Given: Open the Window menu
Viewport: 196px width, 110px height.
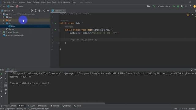Looking at the screenshot, I should [x=66, y=2].
